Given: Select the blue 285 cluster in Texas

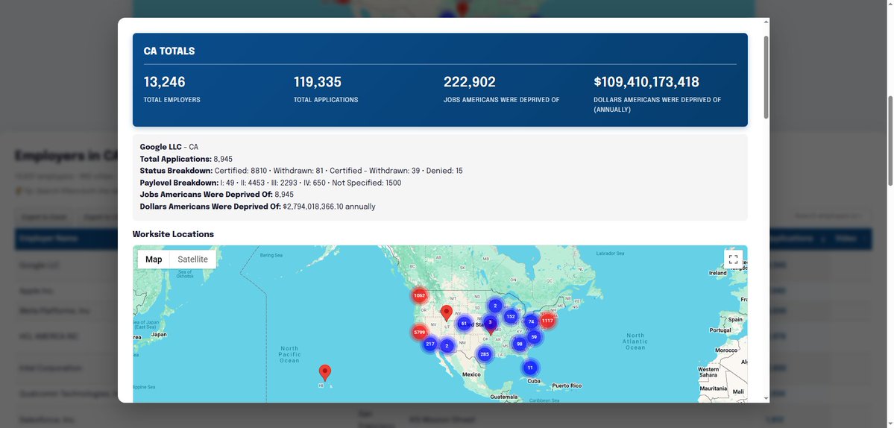Looking at the screenshot, I should click(x=485, y=354).
